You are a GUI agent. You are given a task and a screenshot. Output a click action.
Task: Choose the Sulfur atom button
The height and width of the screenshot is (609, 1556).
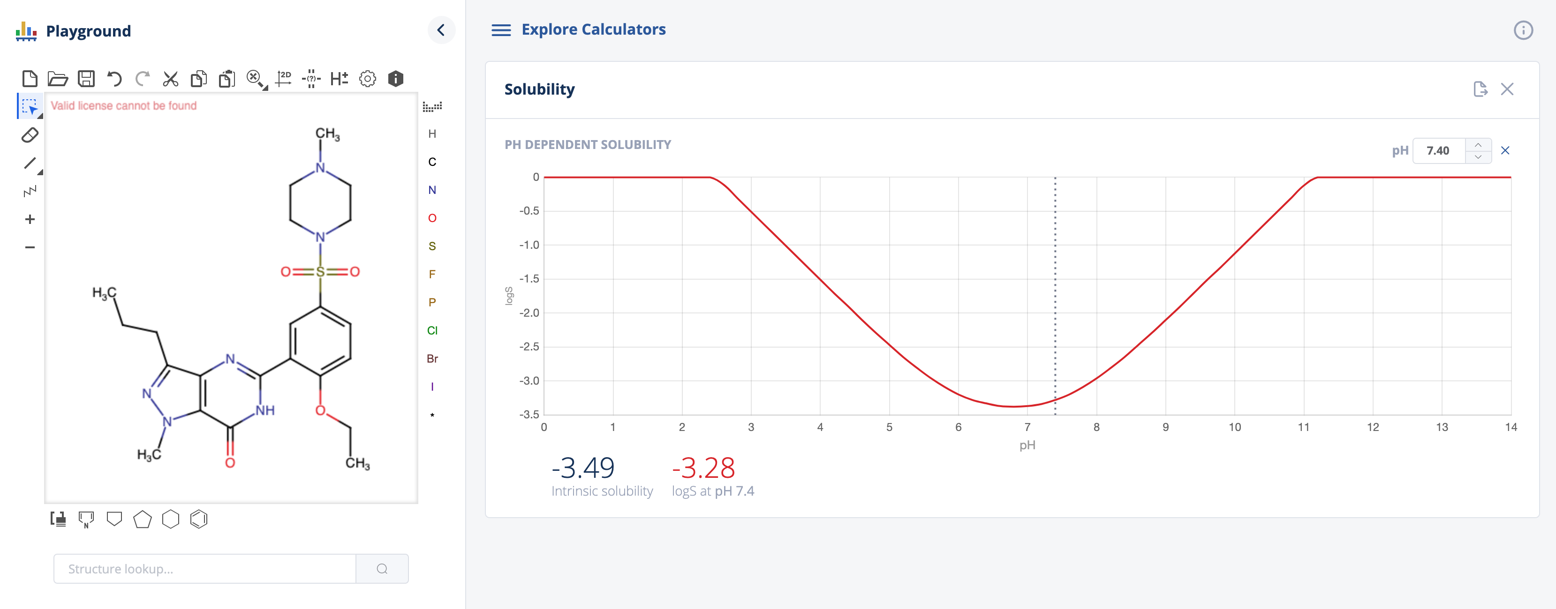(x=432, y=246)
